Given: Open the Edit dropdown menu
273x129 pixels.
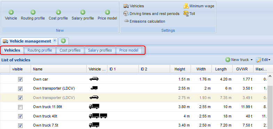Looking at the screenshot, I should [x=263, y=60].
